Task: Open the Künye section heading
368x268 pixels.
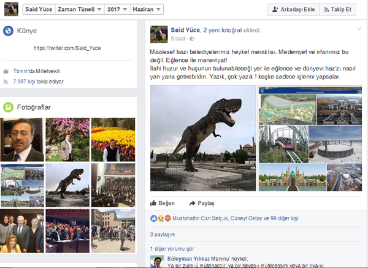Action: pos(27,31)
